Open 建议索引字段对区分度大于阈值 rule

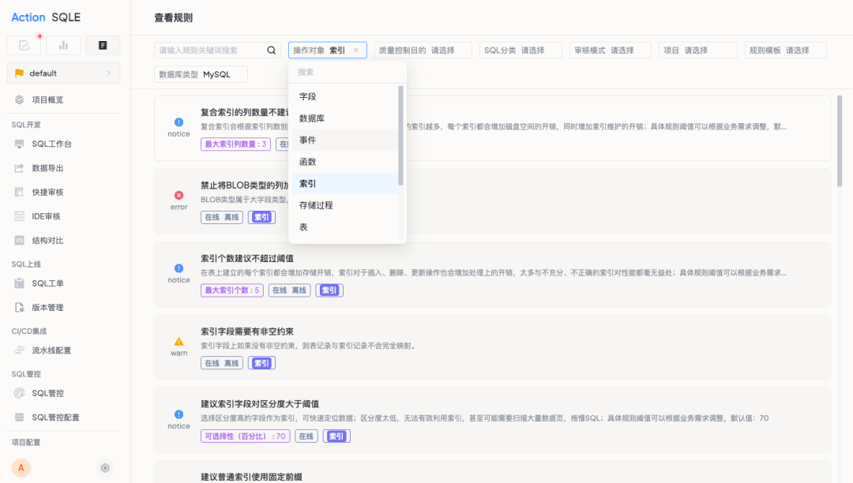260,403
